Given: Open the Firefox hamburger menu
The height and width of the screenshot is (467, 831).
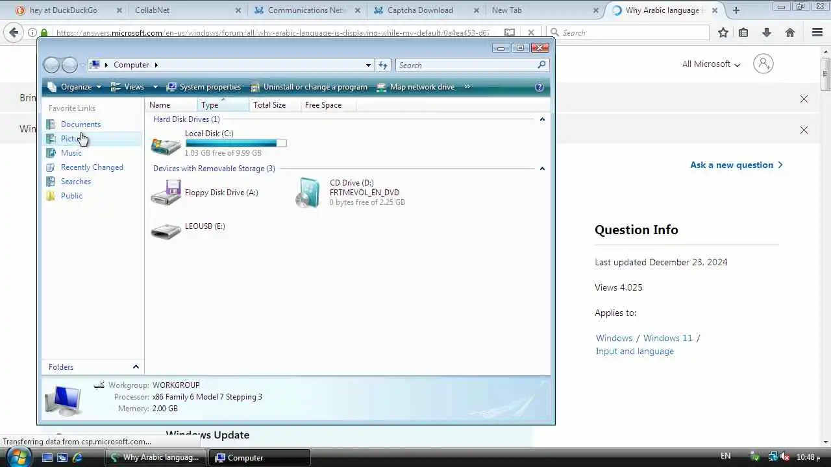Looking at the screenshot, I should [817, 32].
